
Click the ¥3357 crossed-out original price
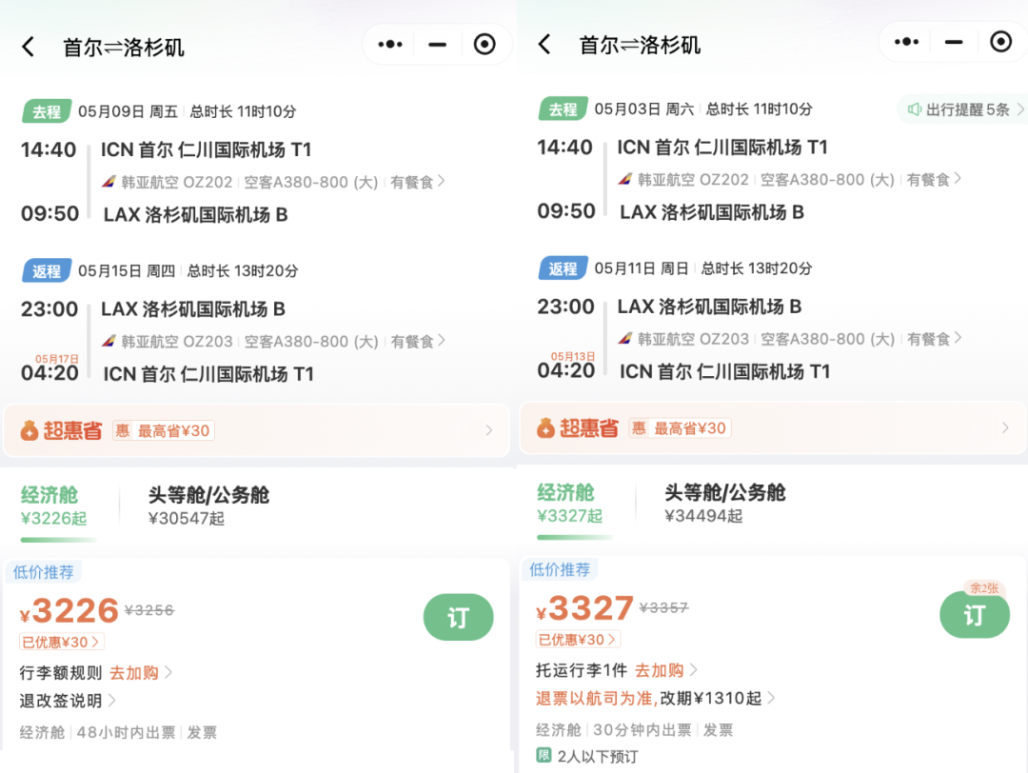(x=664, y=607)
